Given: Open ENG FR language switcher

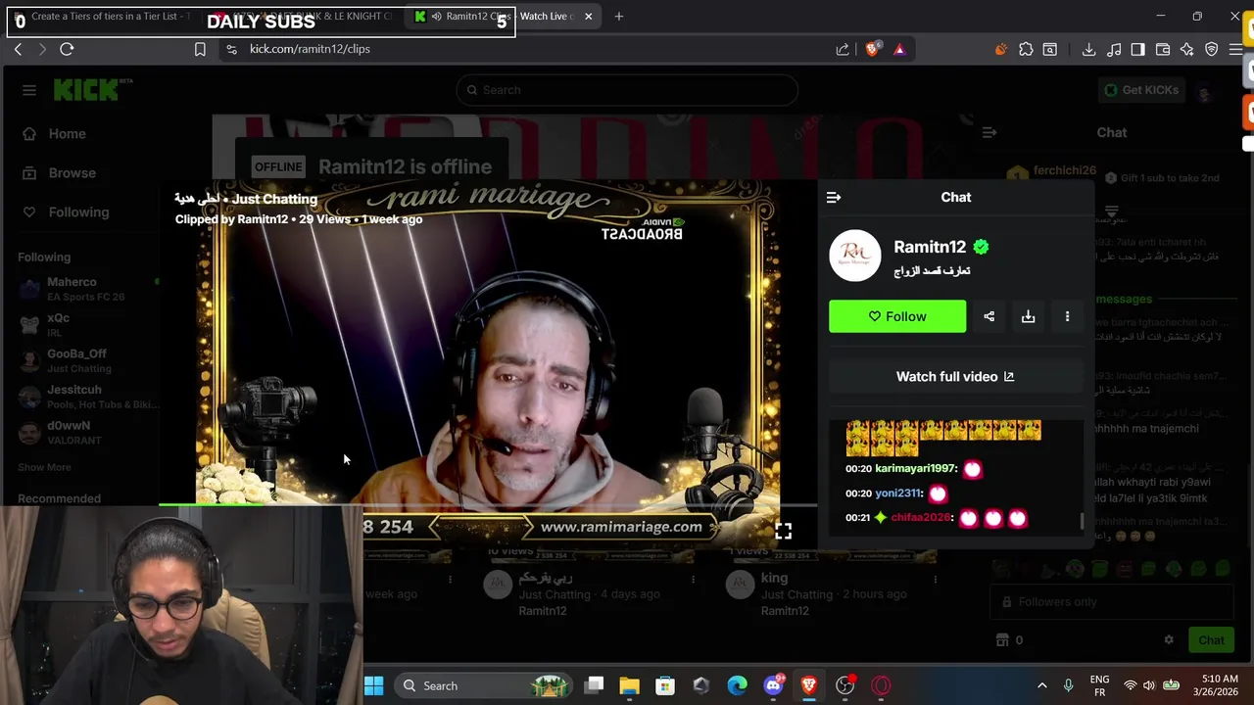Looking at the screenshot, I should click(1099, 685).
